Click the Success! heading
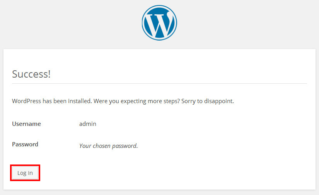 tap(31, 74)
